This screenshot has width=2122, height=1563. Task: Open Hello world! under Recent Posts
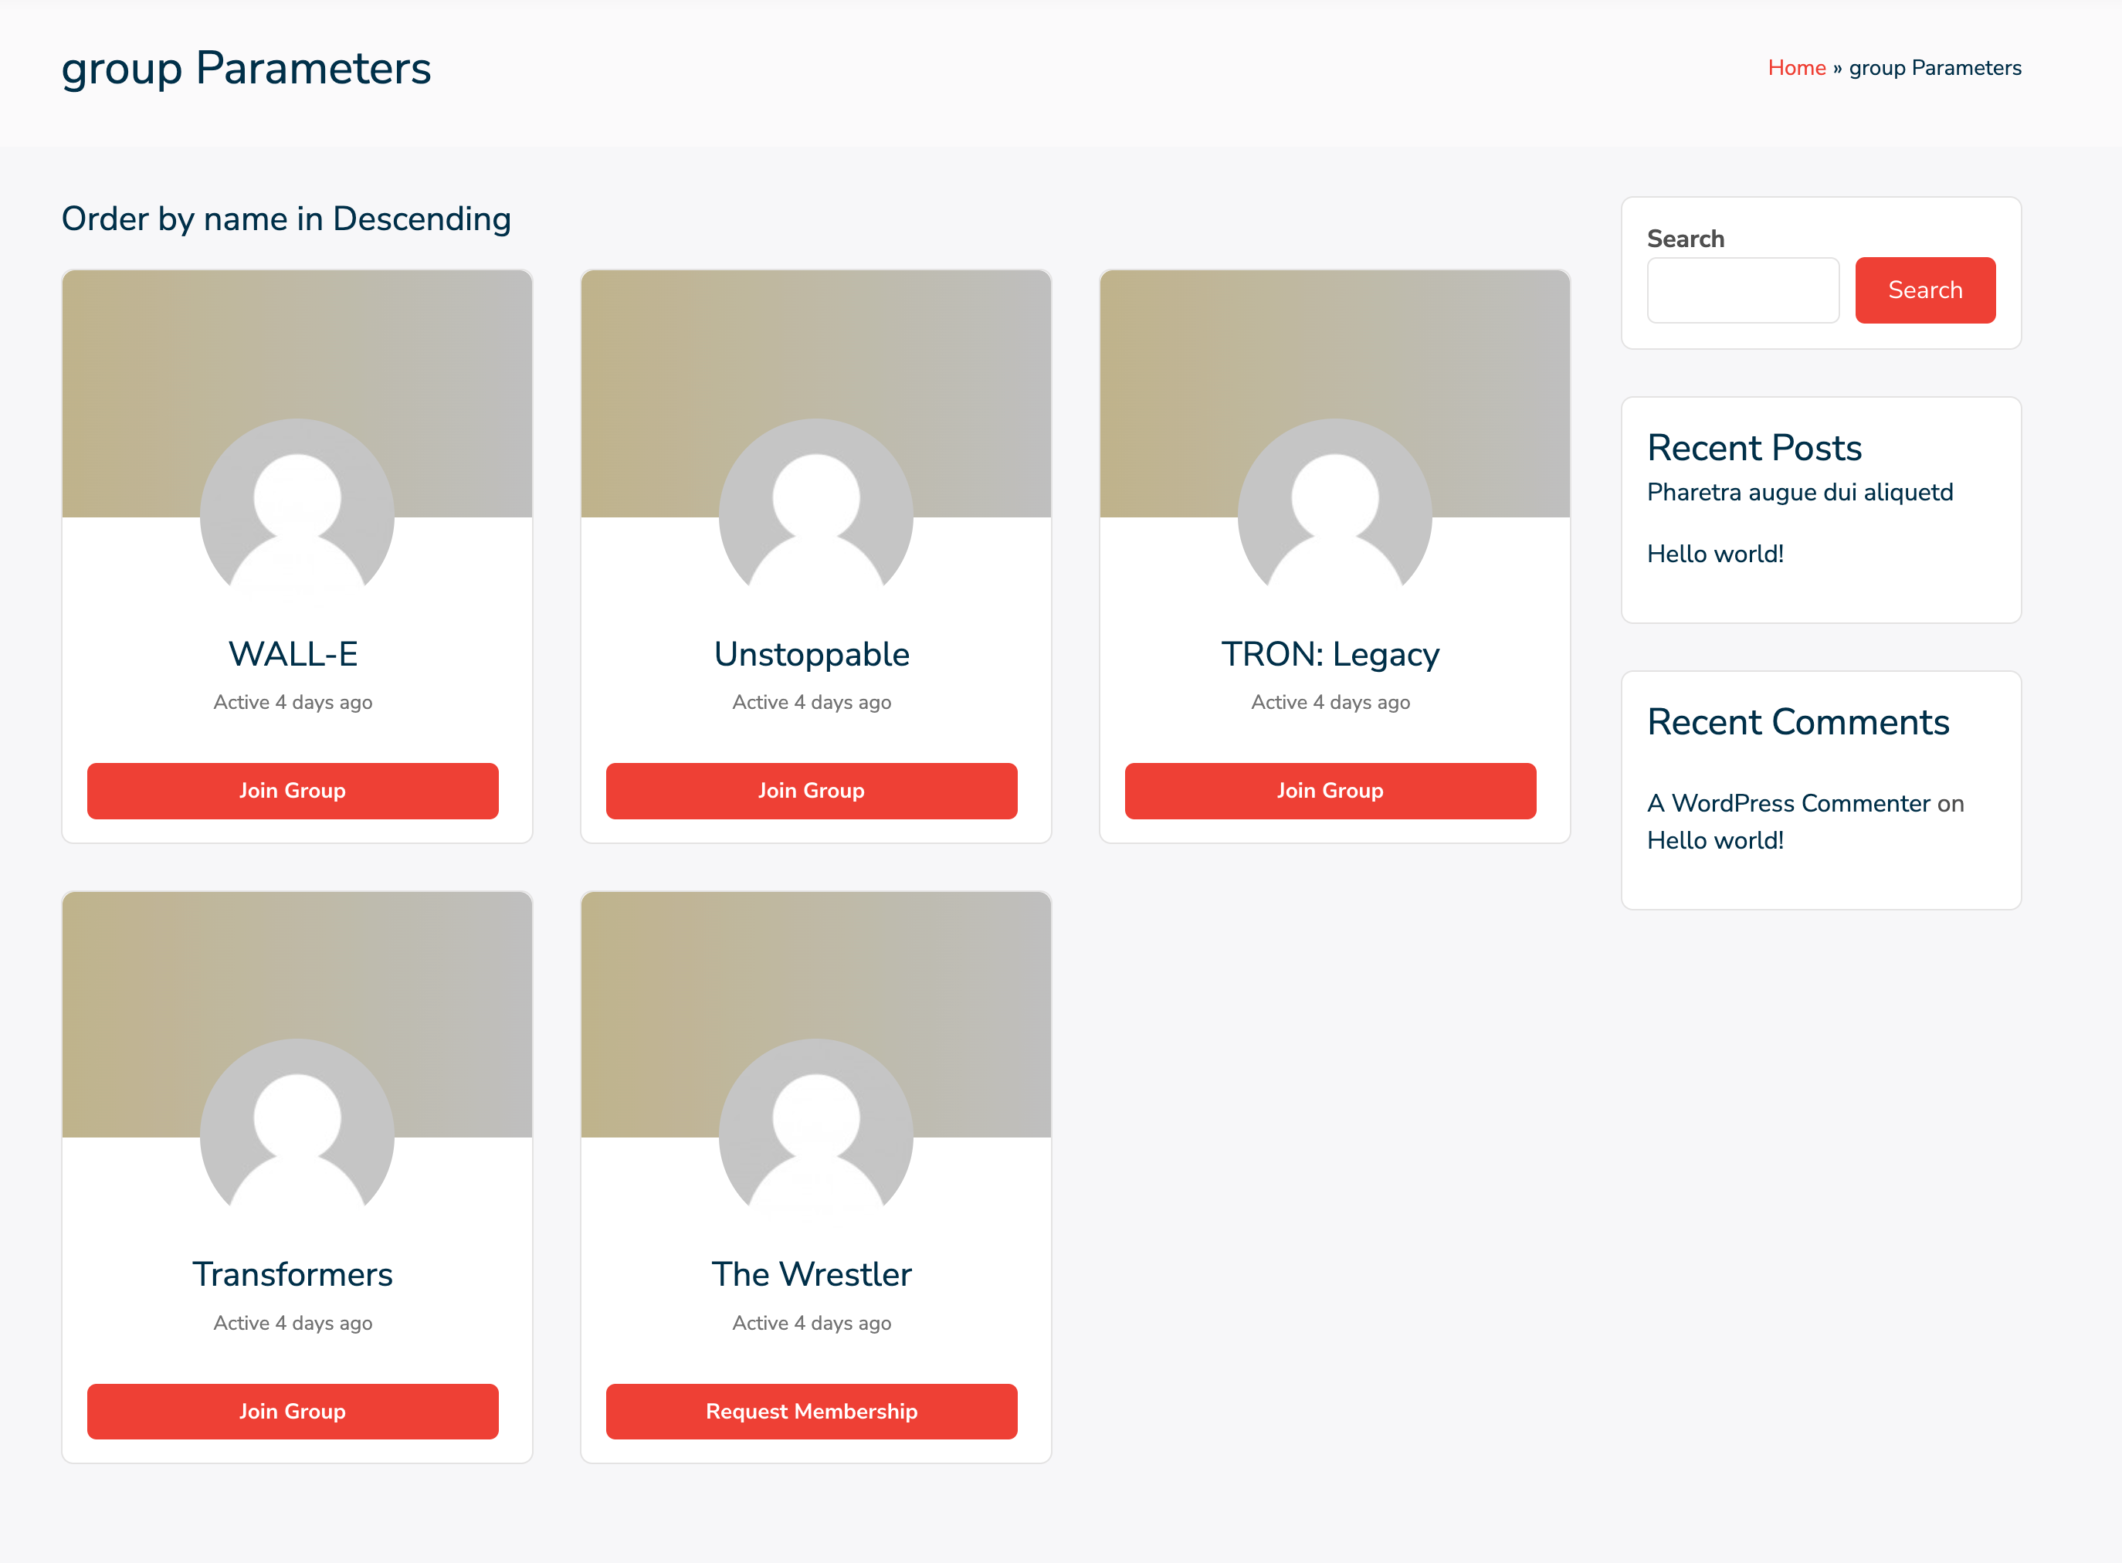1714,554
